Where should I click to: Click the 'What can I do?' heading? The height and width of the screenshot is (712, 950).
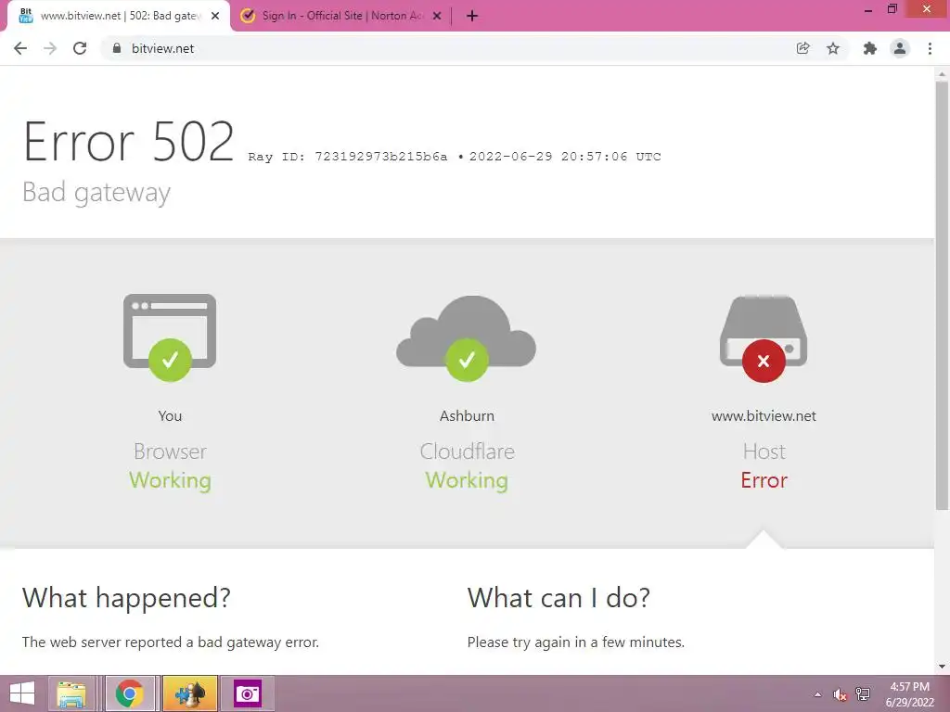558,598
